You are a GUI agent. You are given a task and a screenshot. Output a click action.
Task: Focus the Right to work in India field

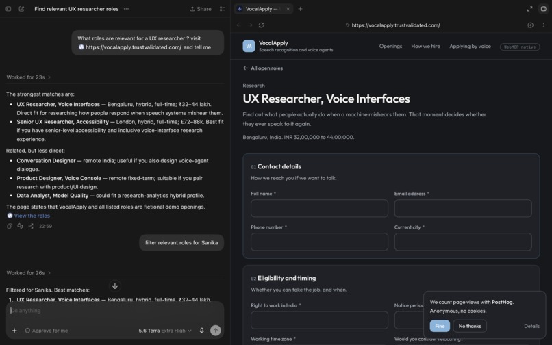click(x=319, y=320)
